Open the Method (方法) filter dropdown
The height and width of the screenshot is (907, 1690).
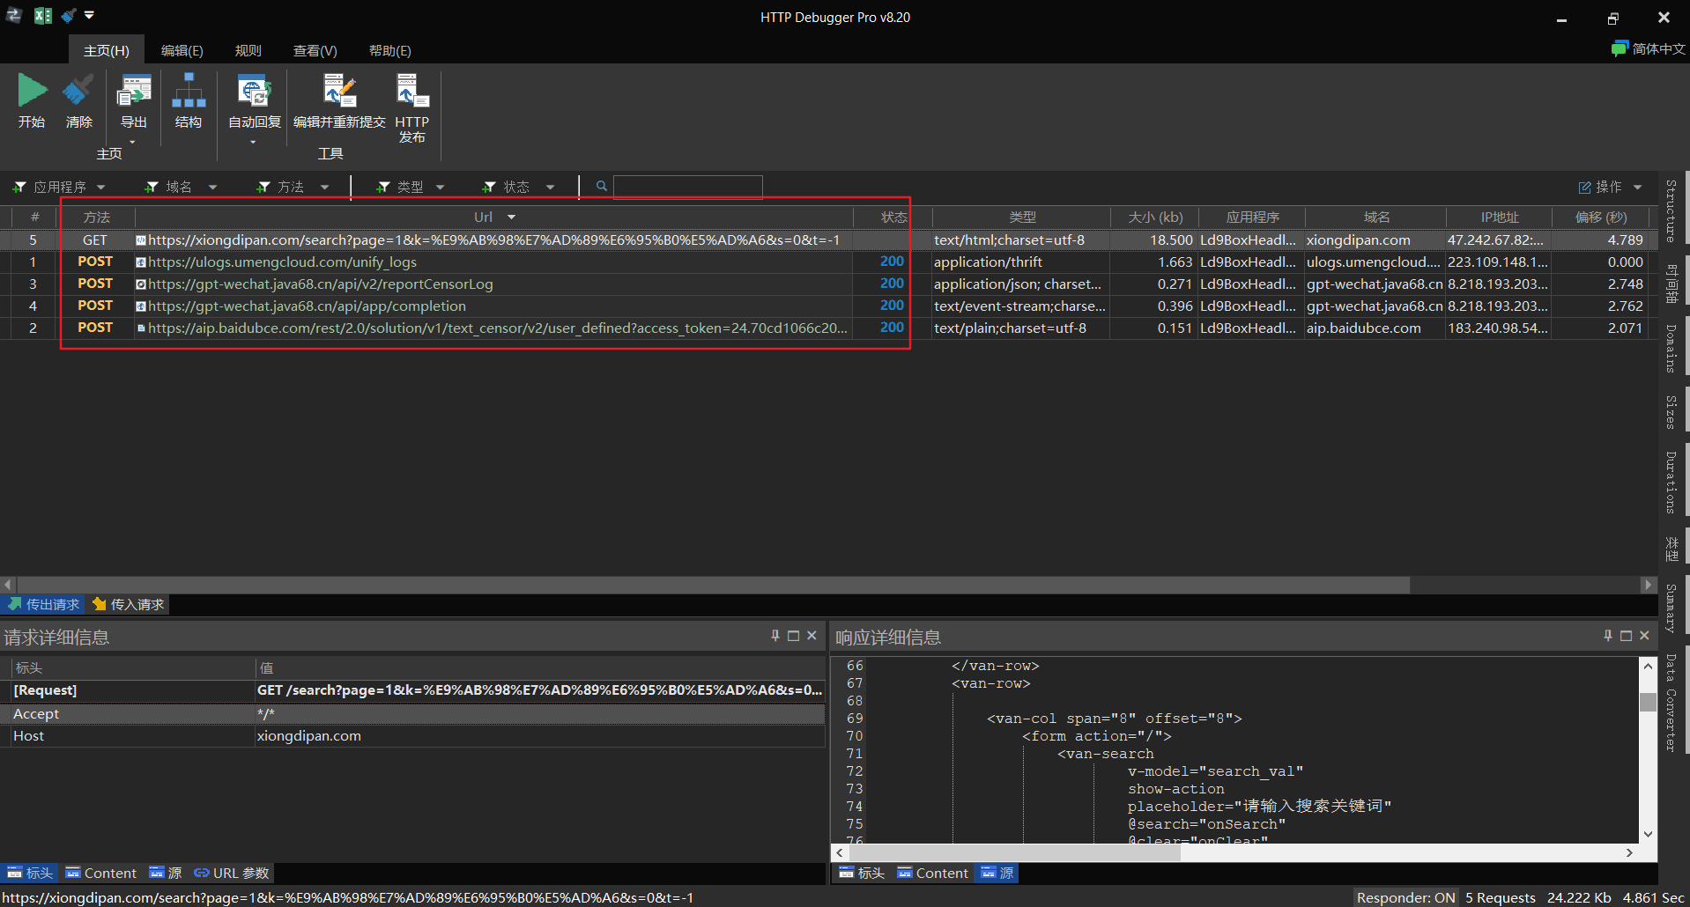click(324, 187)
